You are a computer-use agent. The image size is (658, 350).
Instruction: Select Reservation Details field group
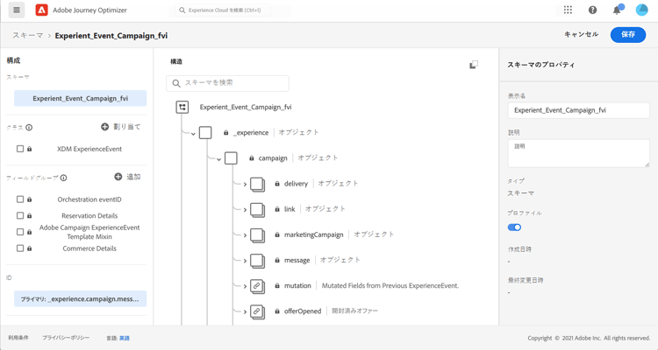point(89,216)
